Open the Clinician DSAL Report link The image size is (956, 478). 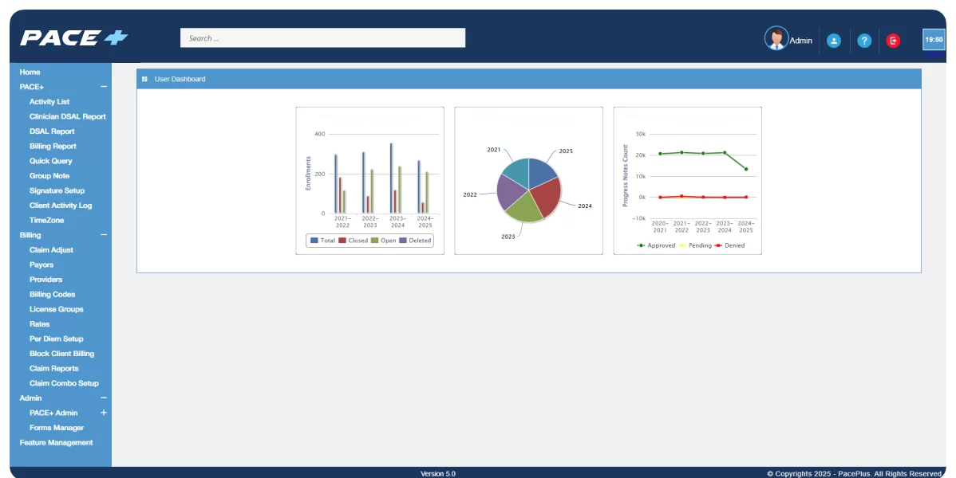pos(67,116)
